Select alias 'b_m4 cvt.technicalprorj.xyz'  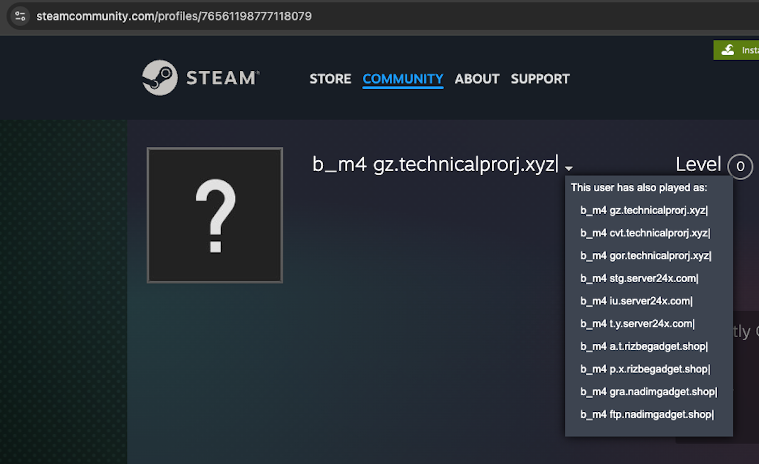point(645,232)
